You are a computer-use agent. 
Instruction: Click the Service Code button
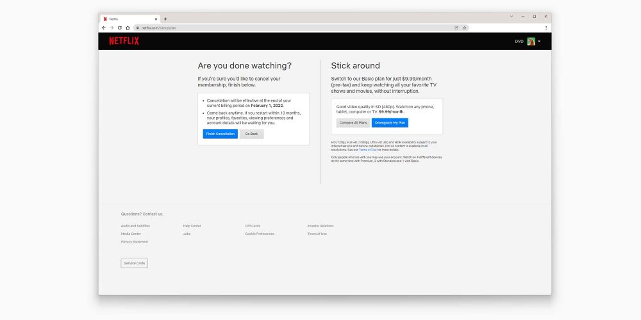pyautogui.click(x=134, y=263)
